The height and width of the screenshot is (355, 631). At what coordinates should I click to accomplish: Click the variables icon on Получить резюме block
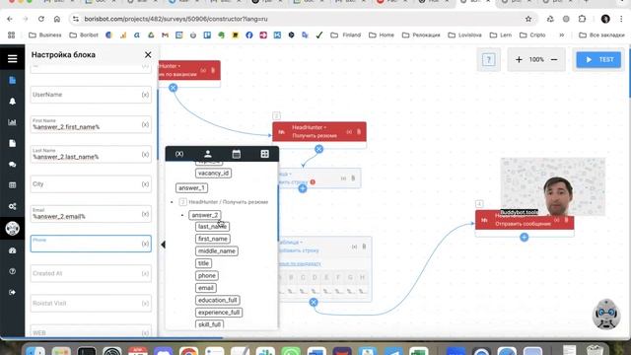tap(349, 131)
